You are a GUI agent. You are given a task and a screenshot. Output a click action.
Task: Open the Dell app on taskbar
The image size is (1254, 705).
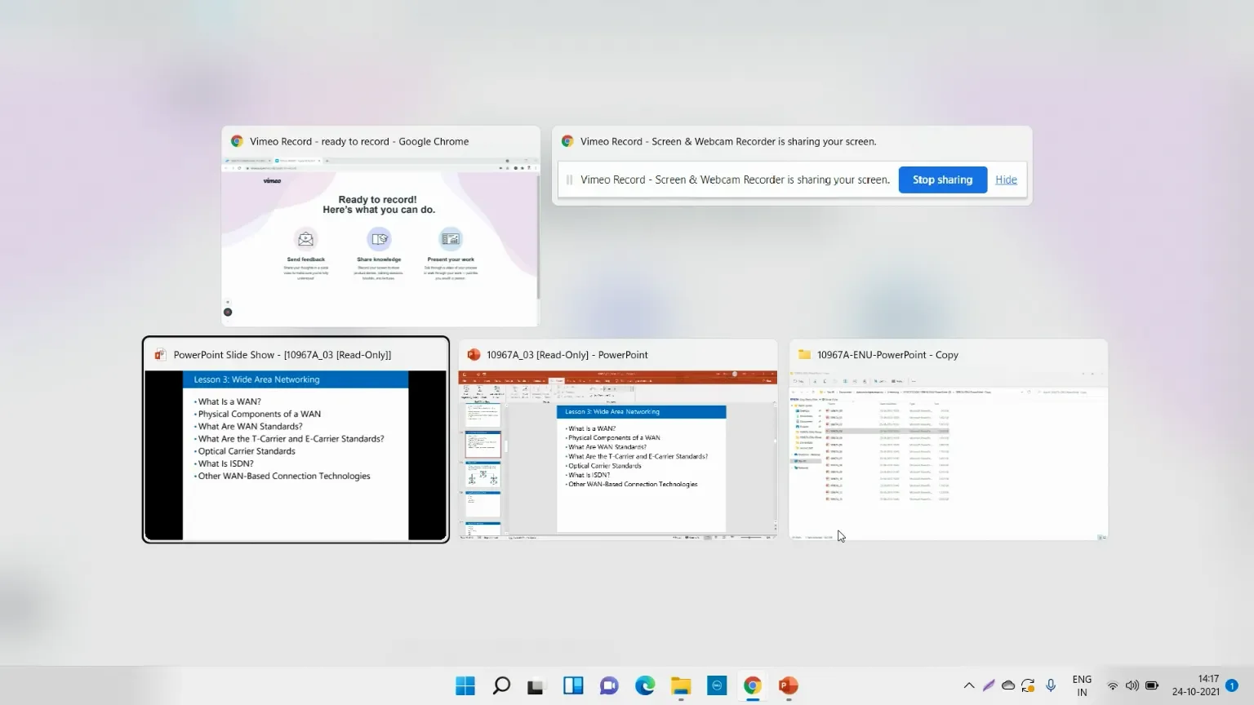click(717, 685)
